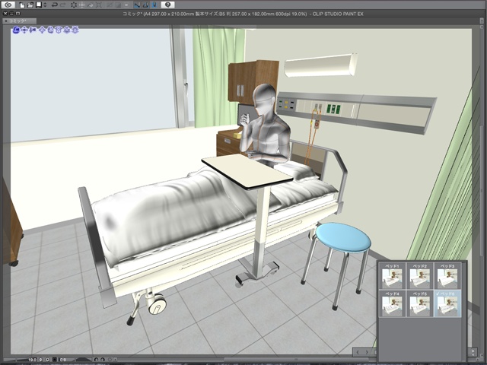Open a file using the Open folder icon
The height and width of the screenshot is (365, 487).
[30, 5]
